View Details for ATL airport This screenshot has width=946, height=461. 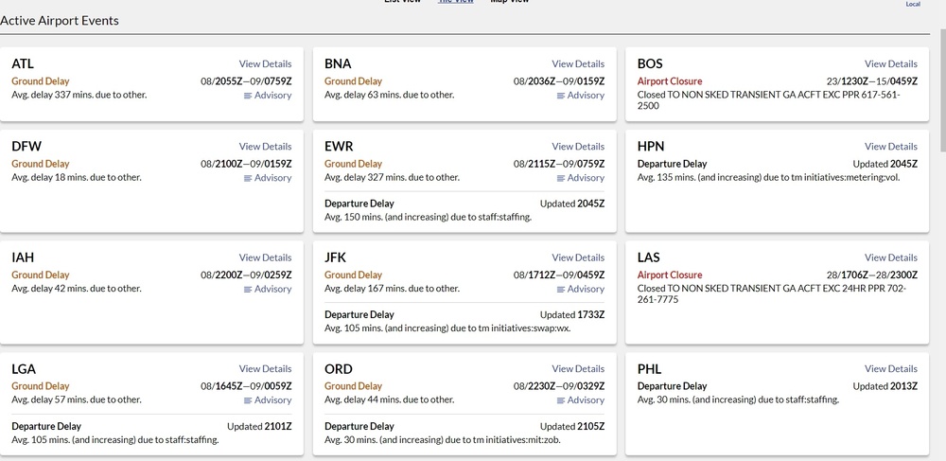coord(265,64)
